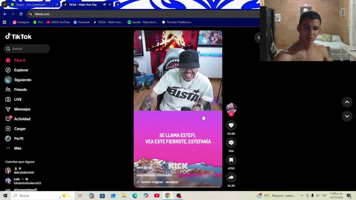
Task: Click the TikTok logo
Action: [18, 36]
